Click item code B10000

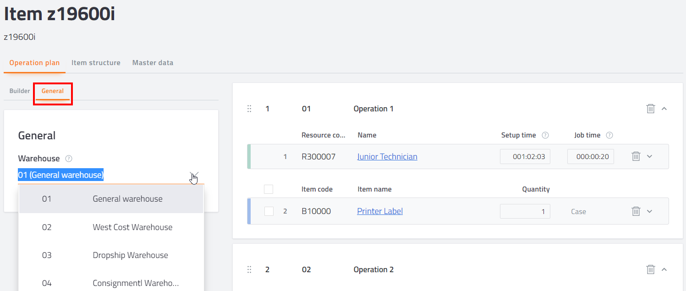316,211
